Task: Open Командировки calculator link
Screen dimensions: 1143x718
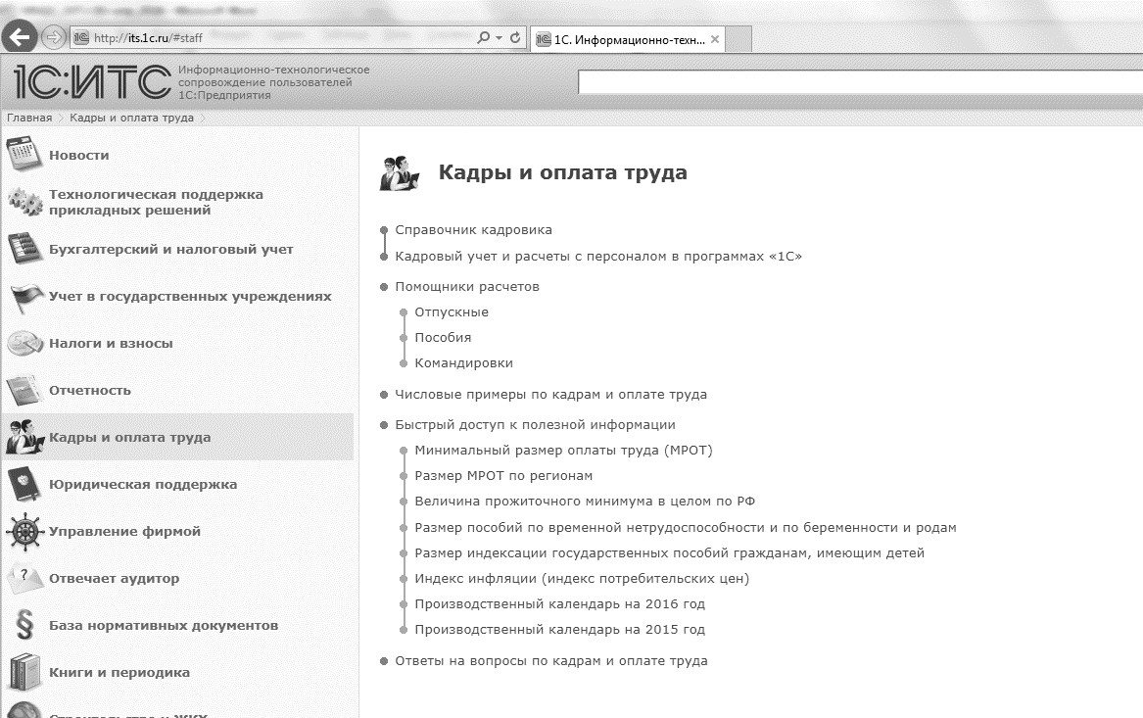Action: pyautogui.click(x=463, y=363)
